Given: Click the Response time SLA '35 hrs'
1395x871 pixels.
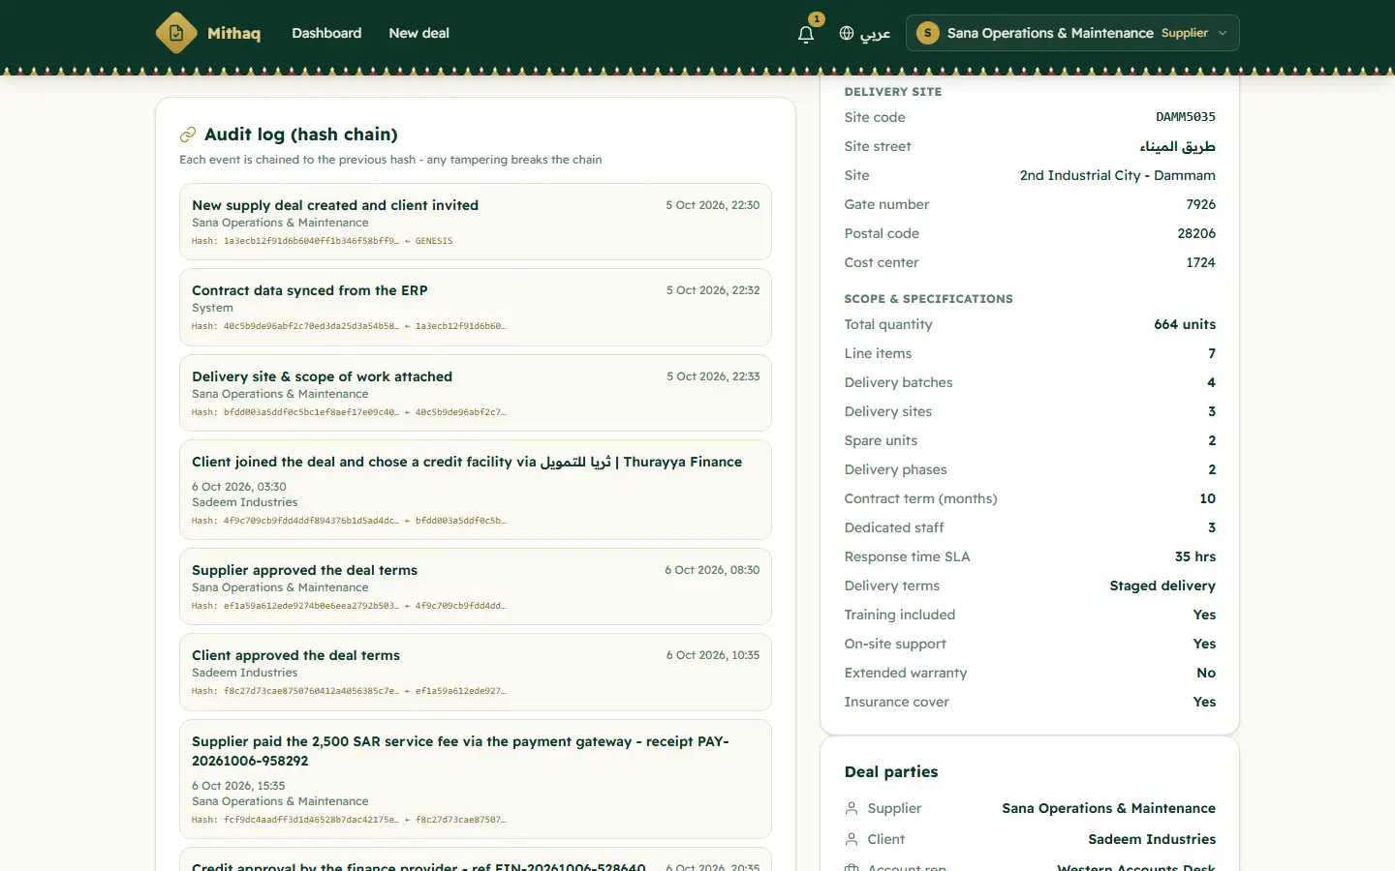Looking at the screenshot, I should (x=1195, y=556).
